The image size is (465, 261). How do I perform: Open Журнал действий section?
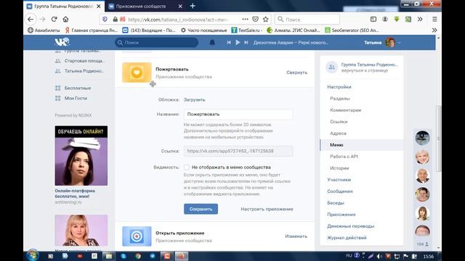click(x=347, y=238)
